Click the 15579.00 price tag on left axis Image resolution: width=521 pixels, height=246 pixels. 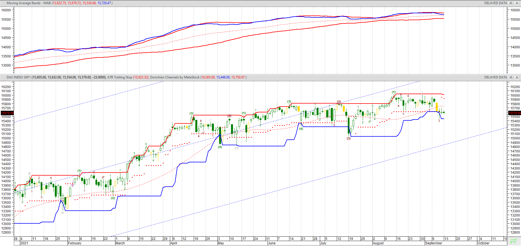coord(7,113)
